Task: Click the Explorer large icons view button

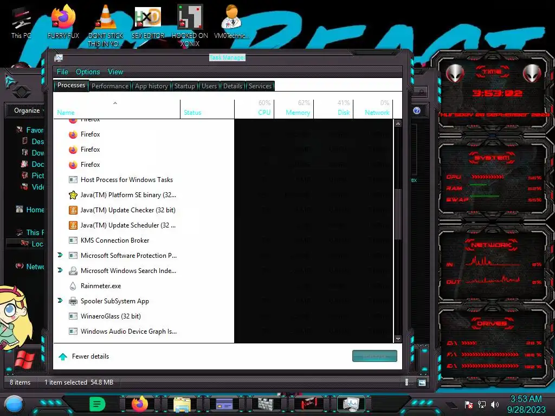Action: [x=422, y=382]
